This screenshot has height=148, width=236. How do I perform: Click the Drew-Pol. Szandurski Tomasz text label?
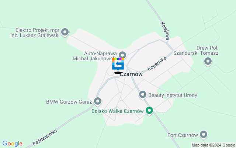[196, 50]
